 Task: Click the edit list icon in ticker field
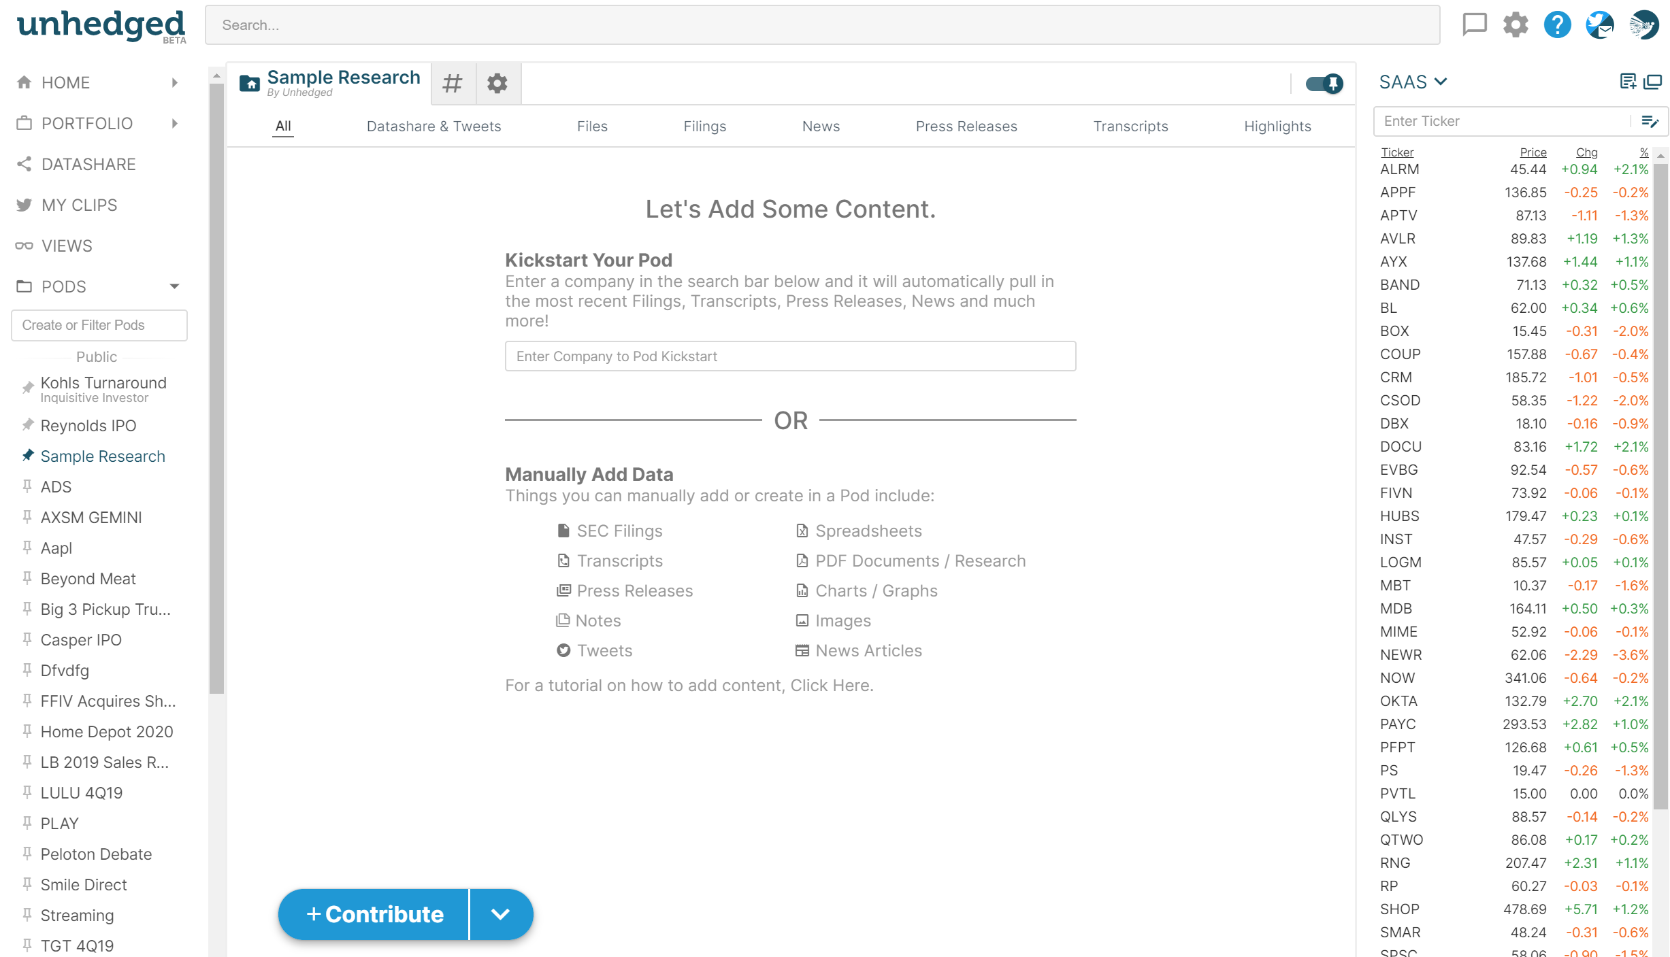click(1650, 121)
